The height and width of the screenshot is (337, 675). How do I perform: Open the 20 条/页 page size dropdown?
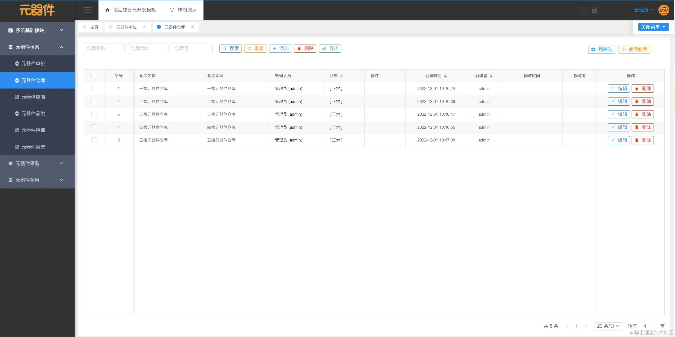[x=608, y=326]
